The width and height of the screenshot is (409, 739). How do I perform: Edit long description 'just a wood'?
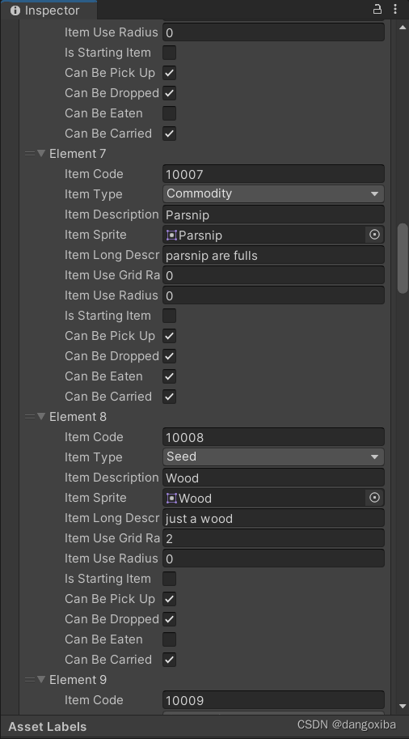[273, 518]
